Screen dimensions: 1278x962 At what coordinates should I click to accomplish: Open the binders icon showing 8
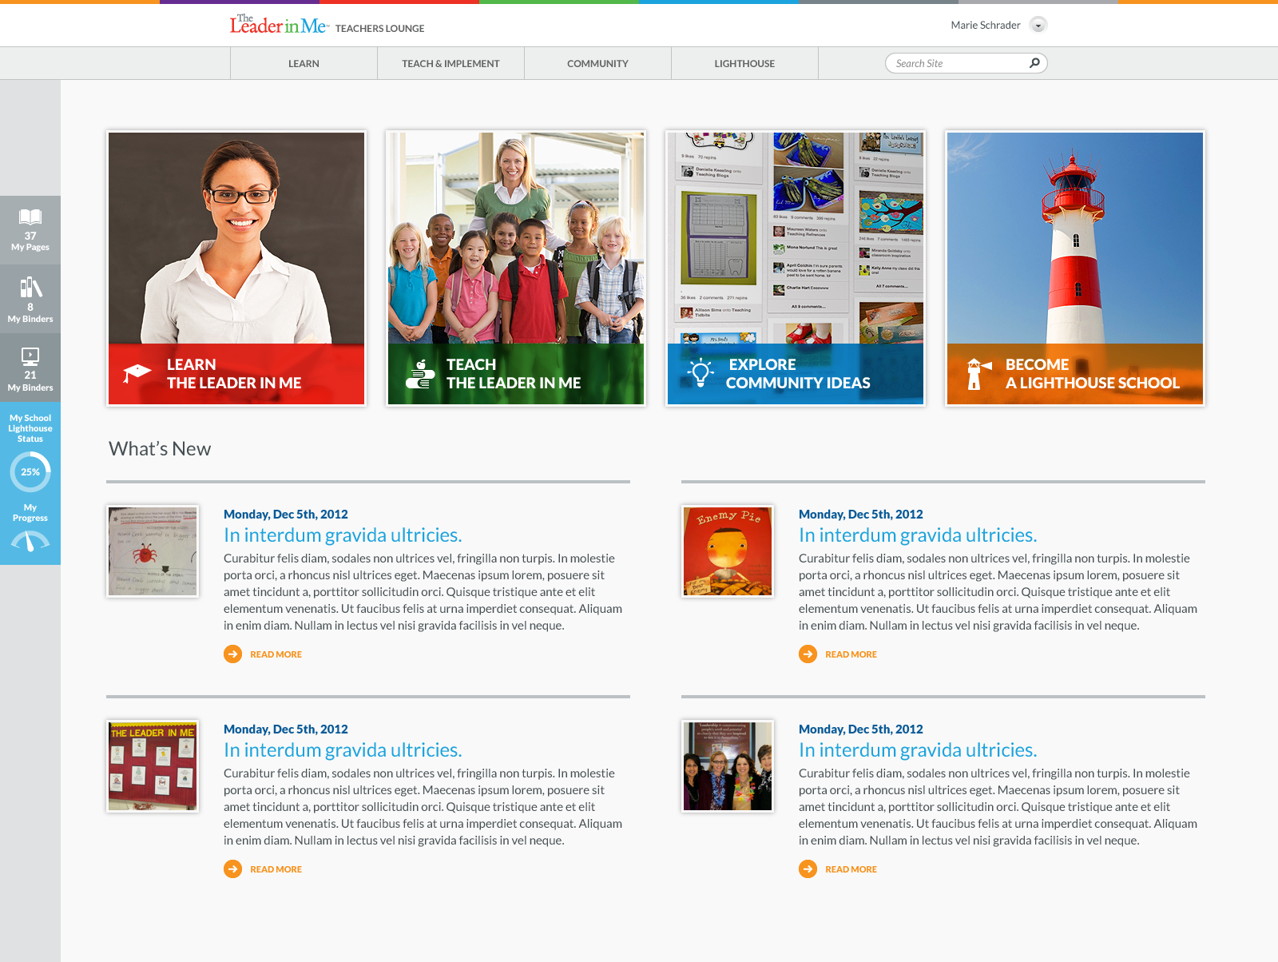point(30,287)
